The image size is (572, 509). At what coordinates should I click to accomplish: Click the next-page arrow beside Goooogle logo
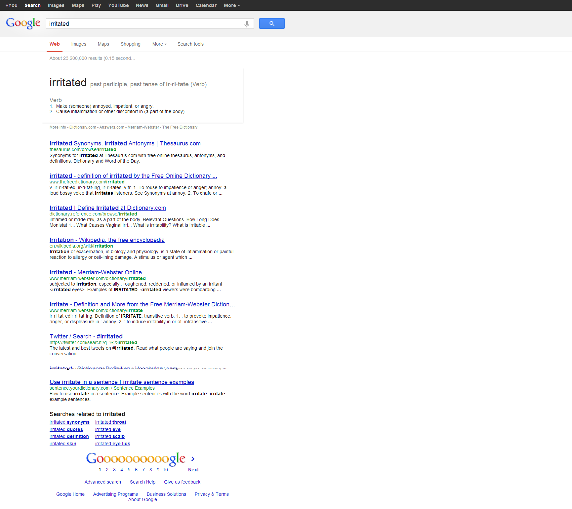[x=193, y=459]
